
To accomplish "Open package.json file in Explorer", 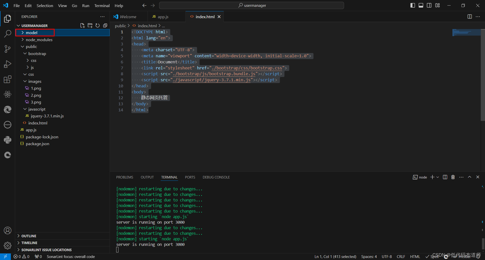I will click(x=62, y=144).
